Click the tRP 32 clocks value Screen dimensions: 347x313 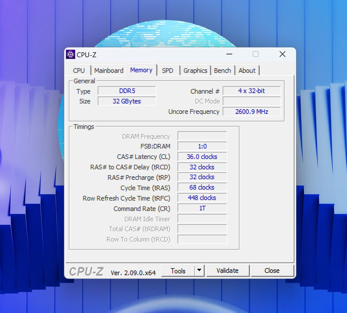[202, 177]
